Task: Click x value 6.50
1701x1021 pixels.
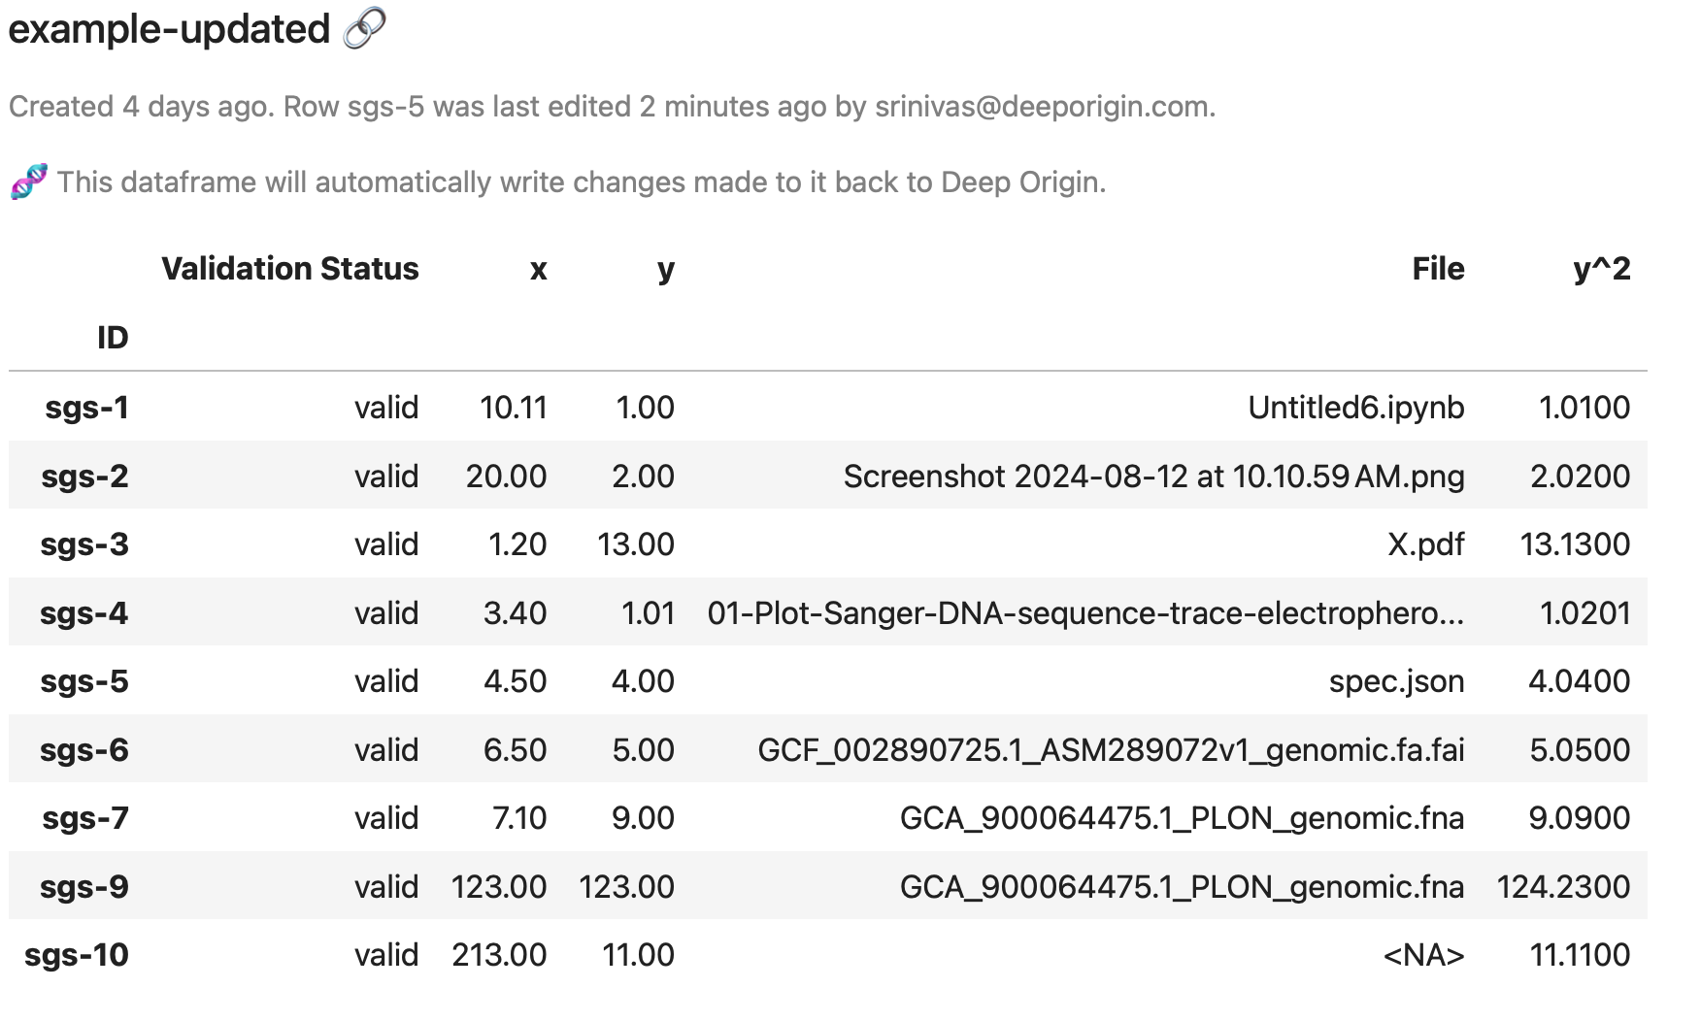Action: 516,750
